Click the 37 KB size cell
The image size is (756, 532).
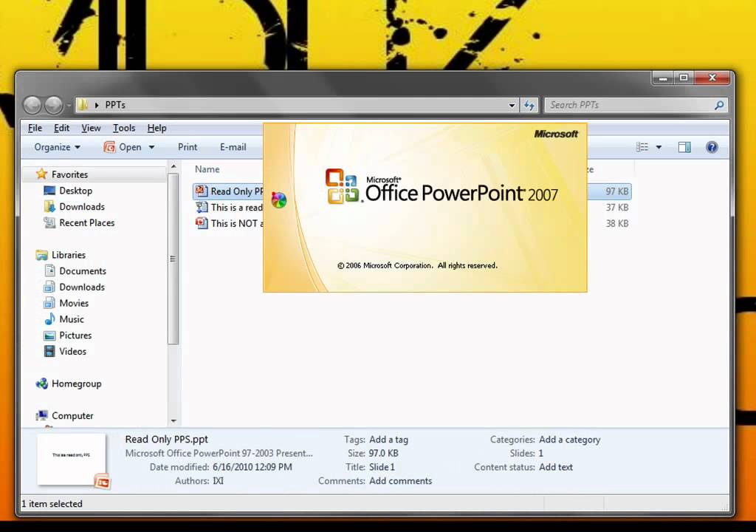(x=616, y=207)
